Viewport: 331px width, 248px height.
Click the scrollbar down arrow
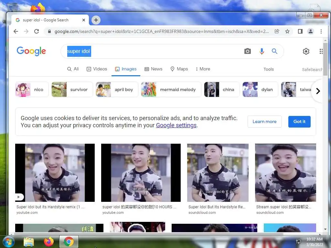tap(325, 229)
